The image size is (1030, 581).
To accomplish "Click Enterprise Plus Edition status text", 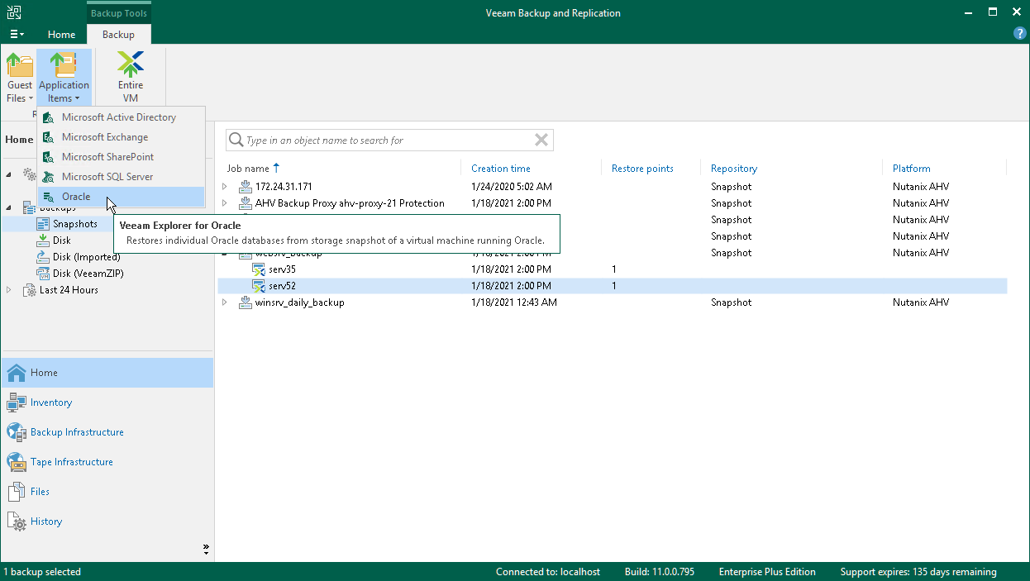I will pos(767,572).
